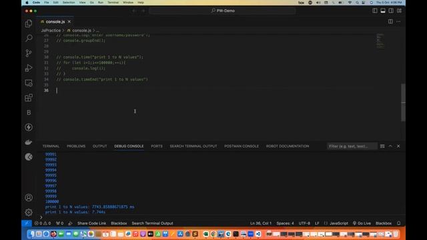Click the editor vertical scrollbar thumb
Image resolution: width=427 pixels, height=240 pixels.
403,102
